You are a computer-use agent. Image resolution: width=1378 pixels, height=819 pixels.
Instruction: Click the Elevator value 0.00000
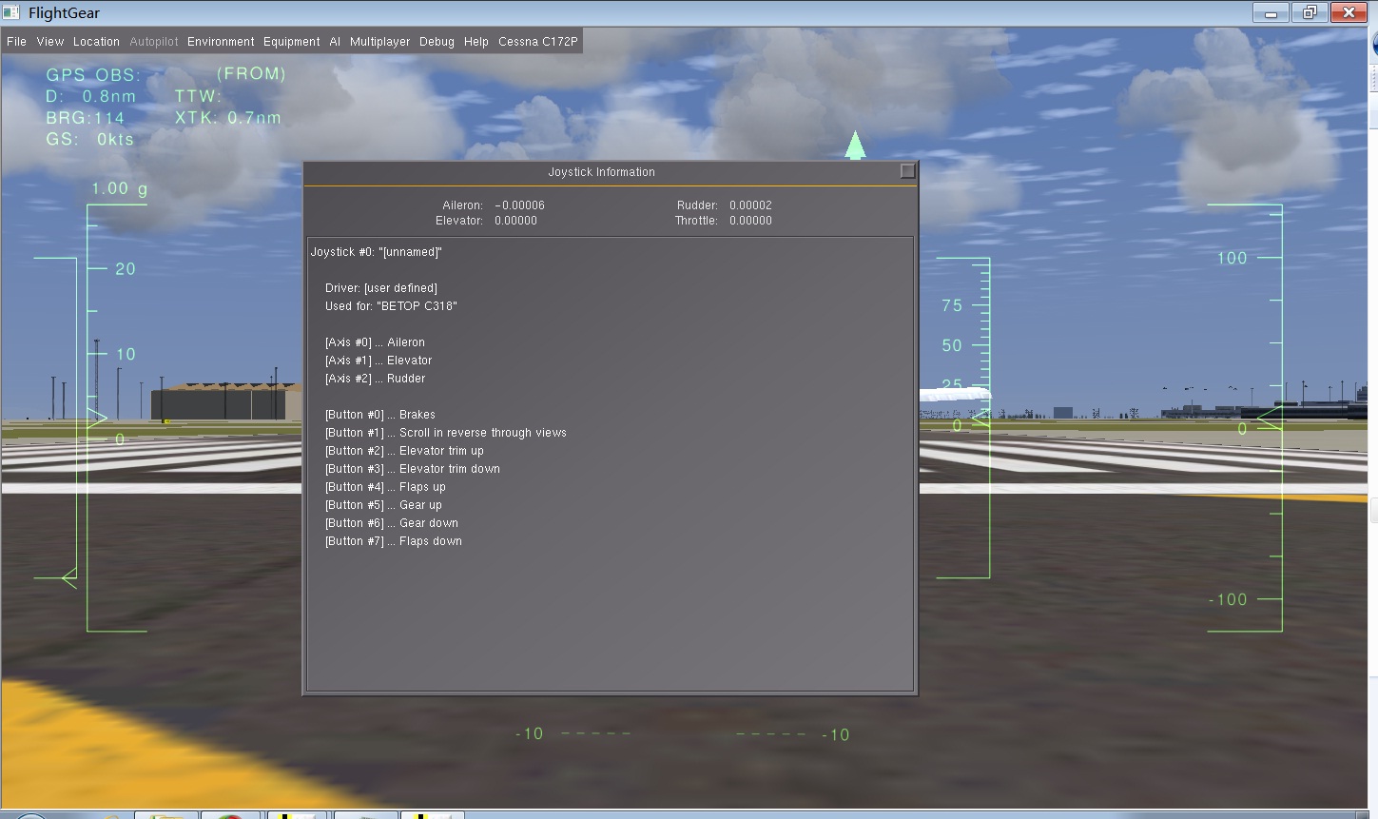tap(515, 221)
